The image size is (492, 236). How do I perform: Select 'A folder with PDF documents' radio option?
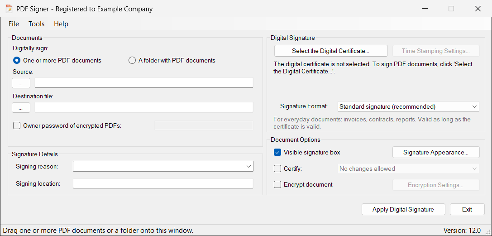click(172, 61)
